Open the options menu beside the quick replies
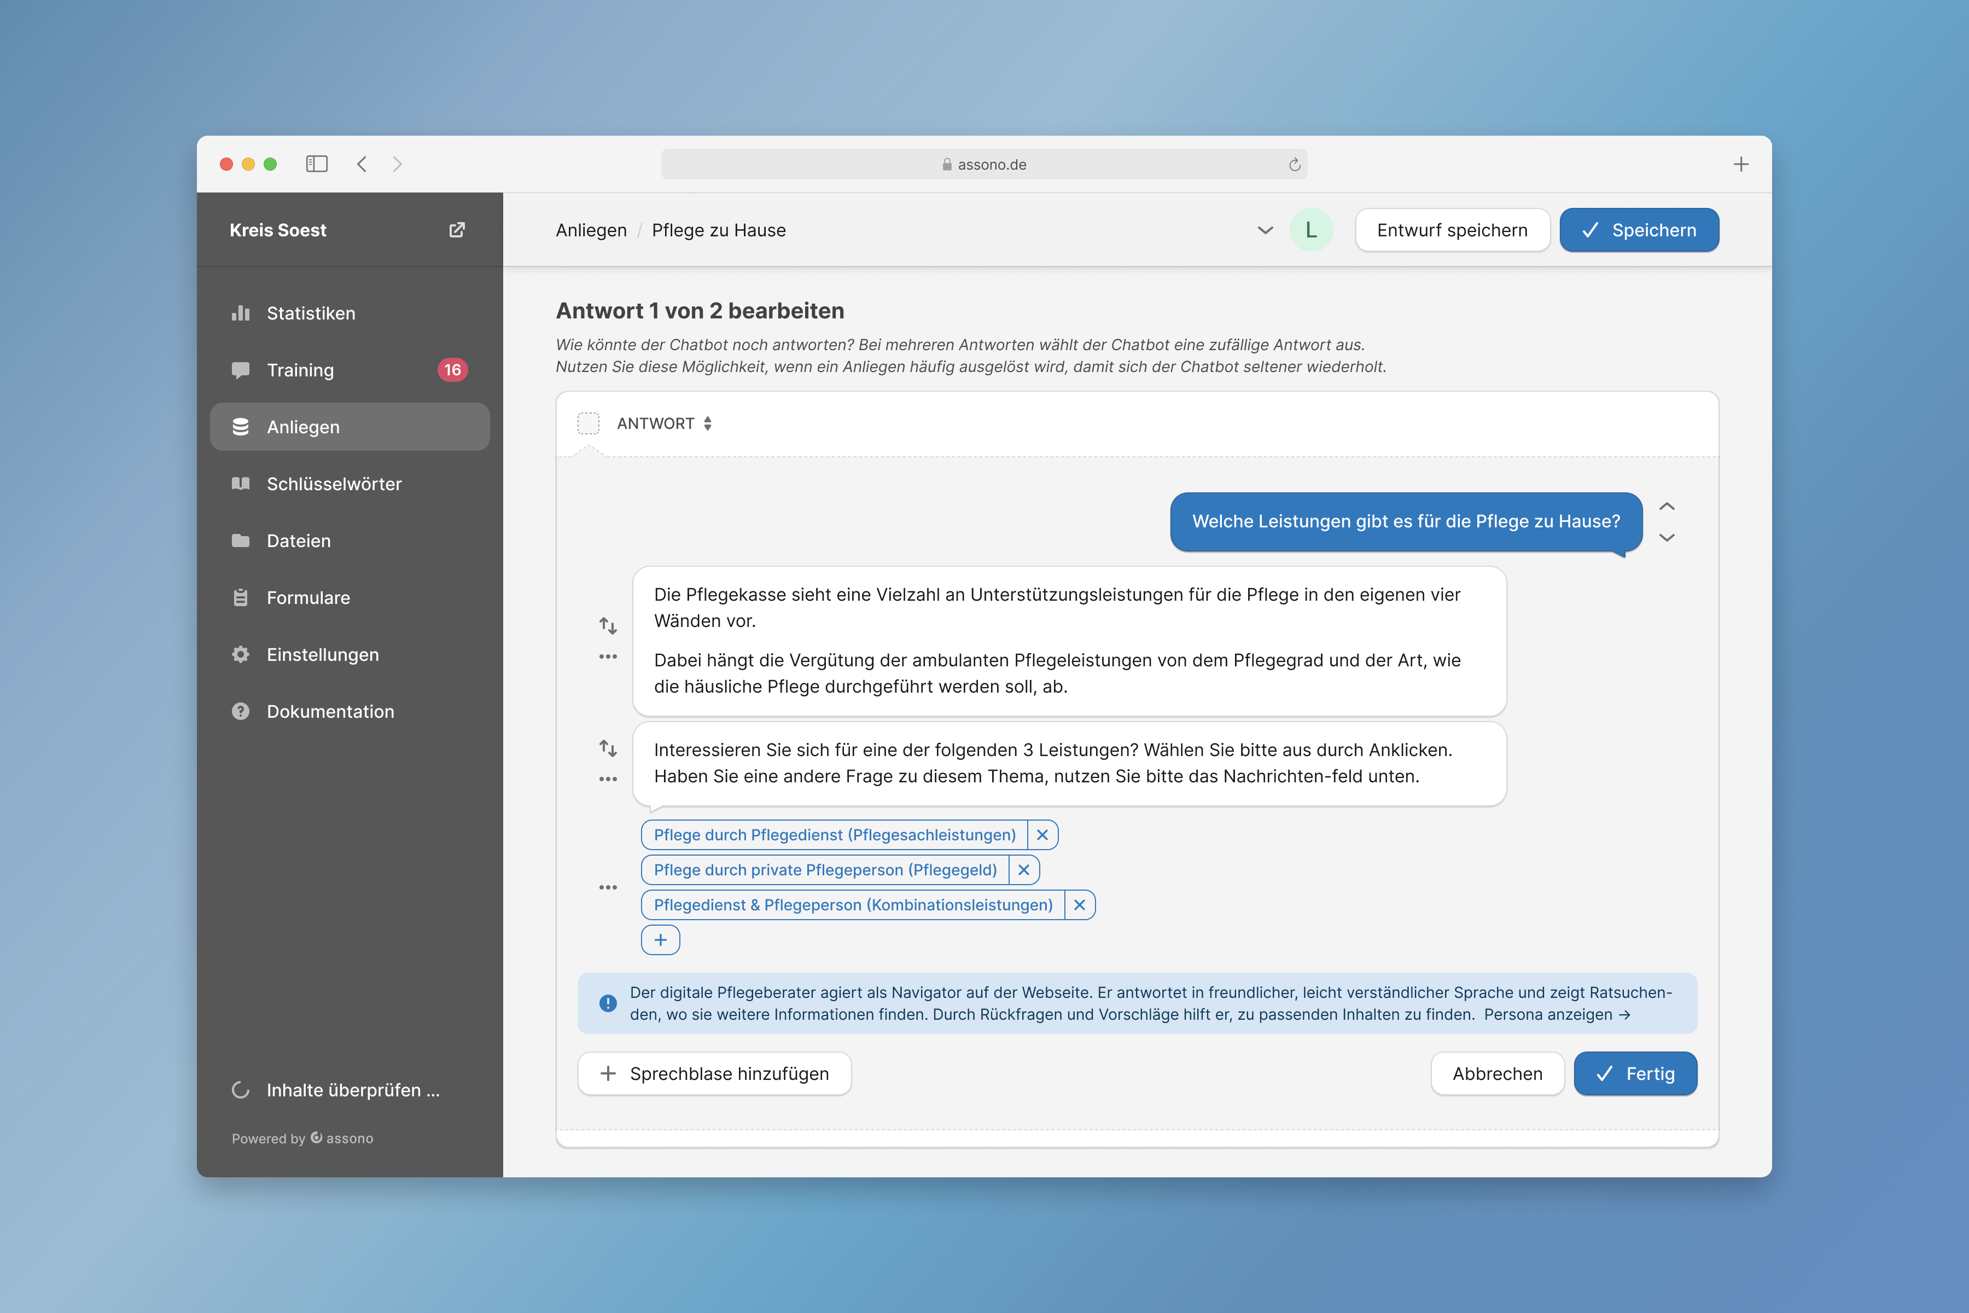 608,887
